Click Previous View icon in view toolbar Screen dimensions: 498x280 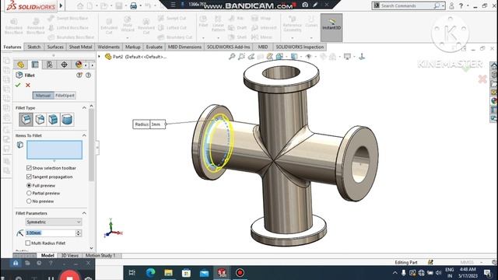[x=251, y=57]
